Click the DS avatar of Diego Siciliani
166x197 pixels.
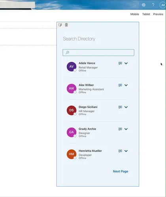(x=72, y=110)
